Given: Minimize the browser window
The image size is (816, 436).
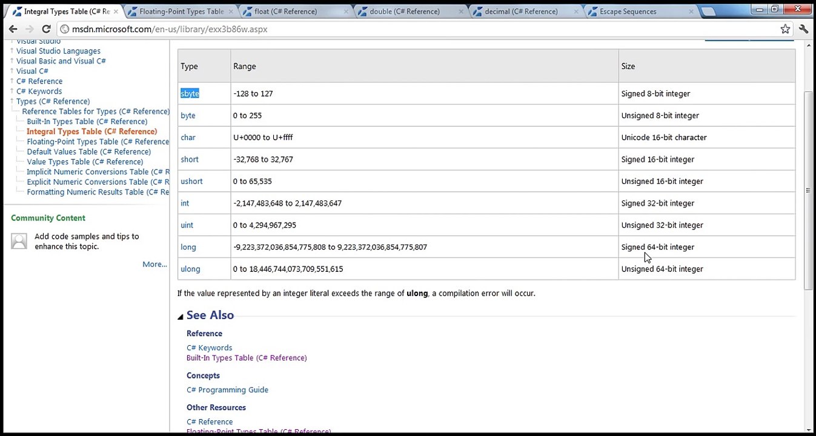Looking at the screenshot, I should 758,8.
